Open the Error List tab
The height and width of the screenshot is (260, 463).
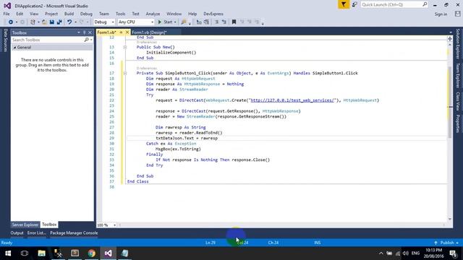[x=37, y=233]
